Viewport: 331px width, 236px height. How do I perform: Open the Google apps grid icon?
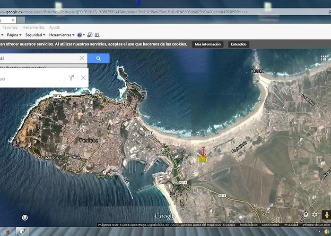(x=323, y=58)
